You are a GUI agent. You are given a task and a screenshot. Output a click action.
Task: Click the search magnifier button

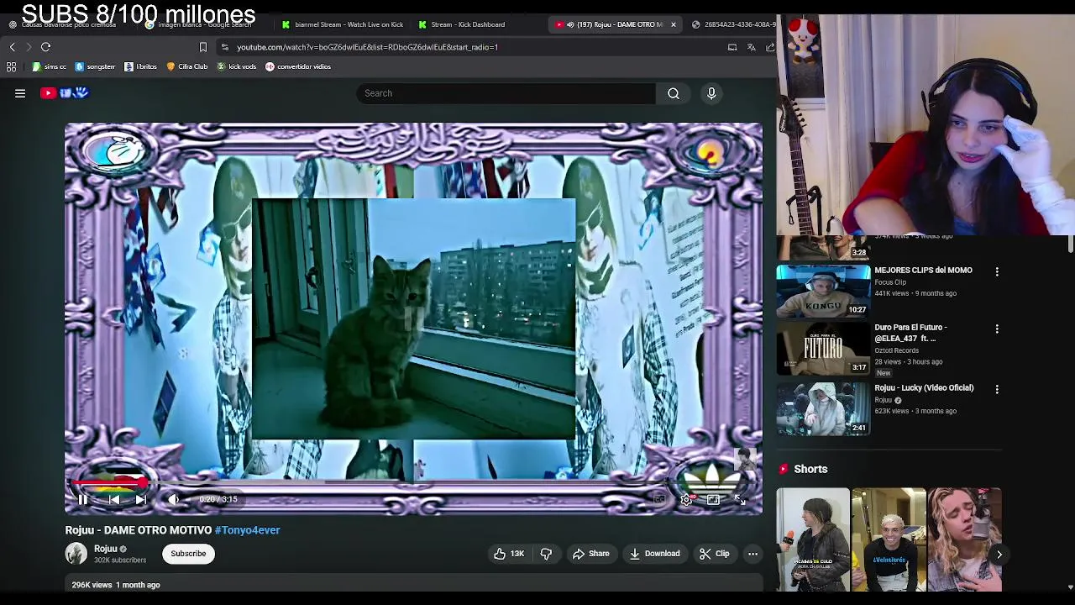coord(674,93)
